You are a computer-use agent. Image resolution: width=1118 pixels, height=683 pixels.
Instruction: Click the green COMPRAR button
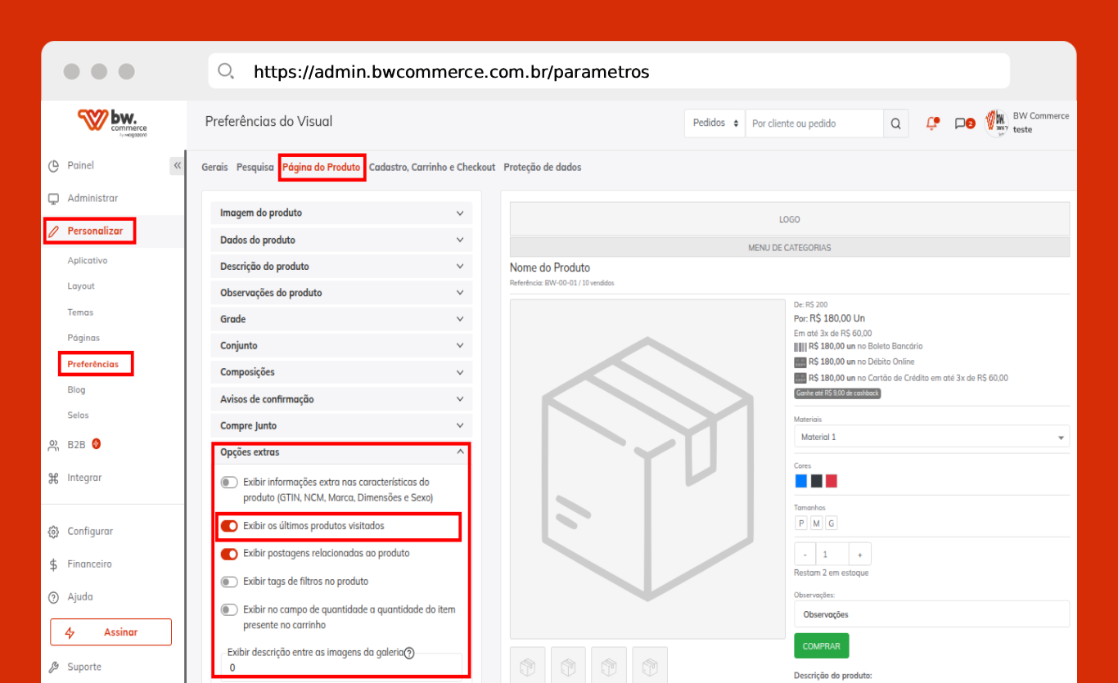tap(821, 646)
